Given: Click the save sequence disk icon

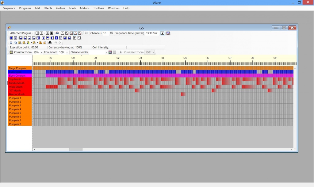Looking at the screenshot, I should 86,33.
